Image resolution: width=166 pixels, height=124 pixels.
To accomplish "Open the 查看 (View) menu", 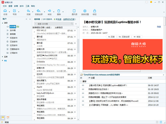I will click(x=10, y=6).
